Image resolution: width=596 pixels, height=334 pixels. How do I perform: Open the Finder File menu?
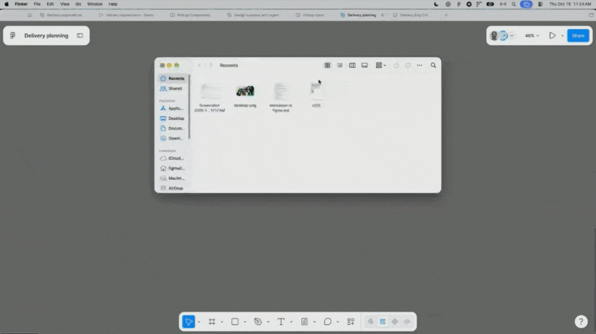click(37, 4)
